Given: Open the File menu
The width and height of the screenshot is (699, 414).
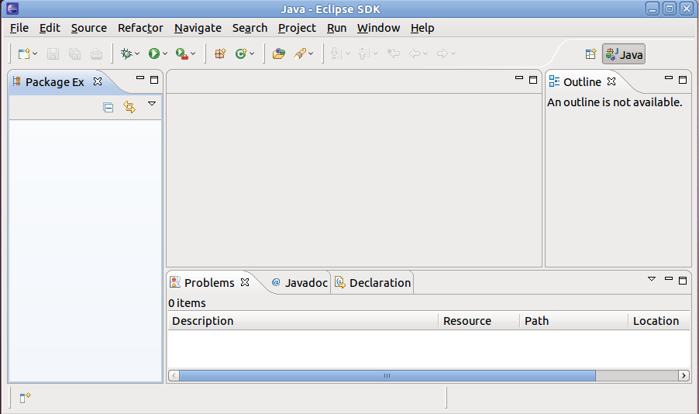Looking at the screenshot, I should pyautogui.click(x=19, y=28).
